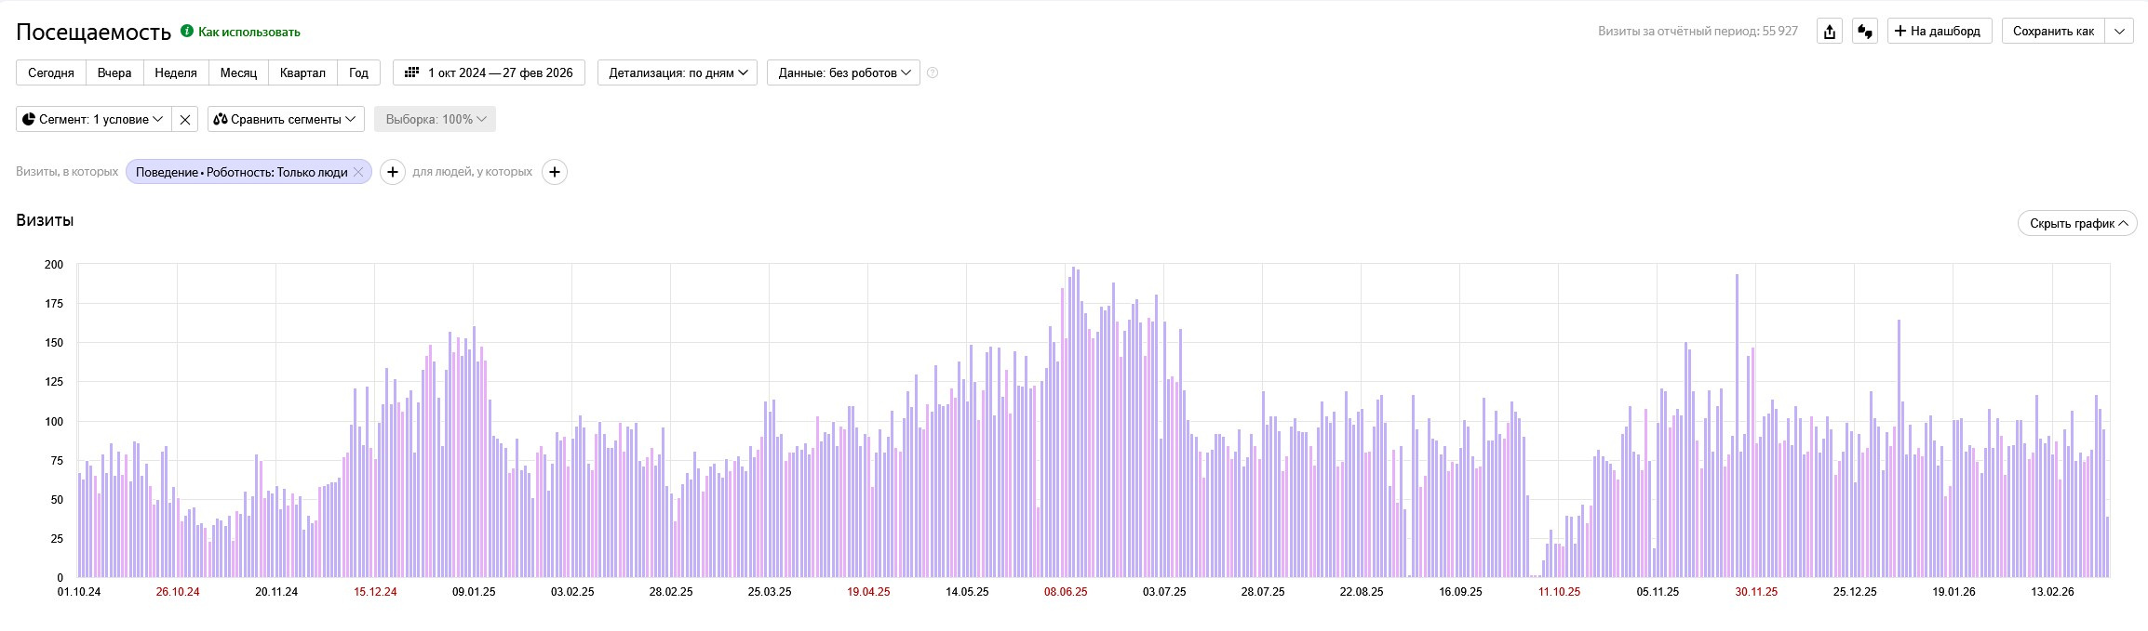Add the report via "На дашборд"
Image resolution: width=2148 pixels, height=631 pixels.
tap(1940, 32)
